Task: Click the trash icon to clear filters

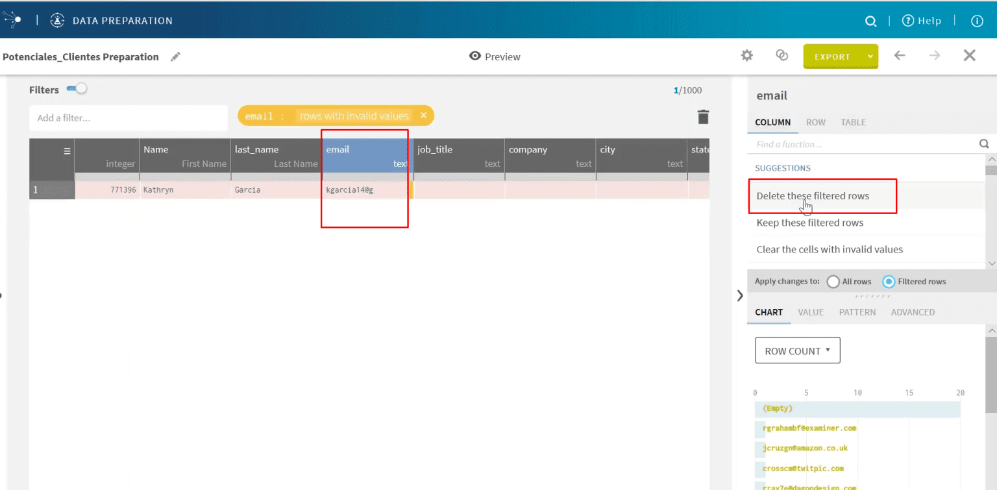Action: coord(703,116)
